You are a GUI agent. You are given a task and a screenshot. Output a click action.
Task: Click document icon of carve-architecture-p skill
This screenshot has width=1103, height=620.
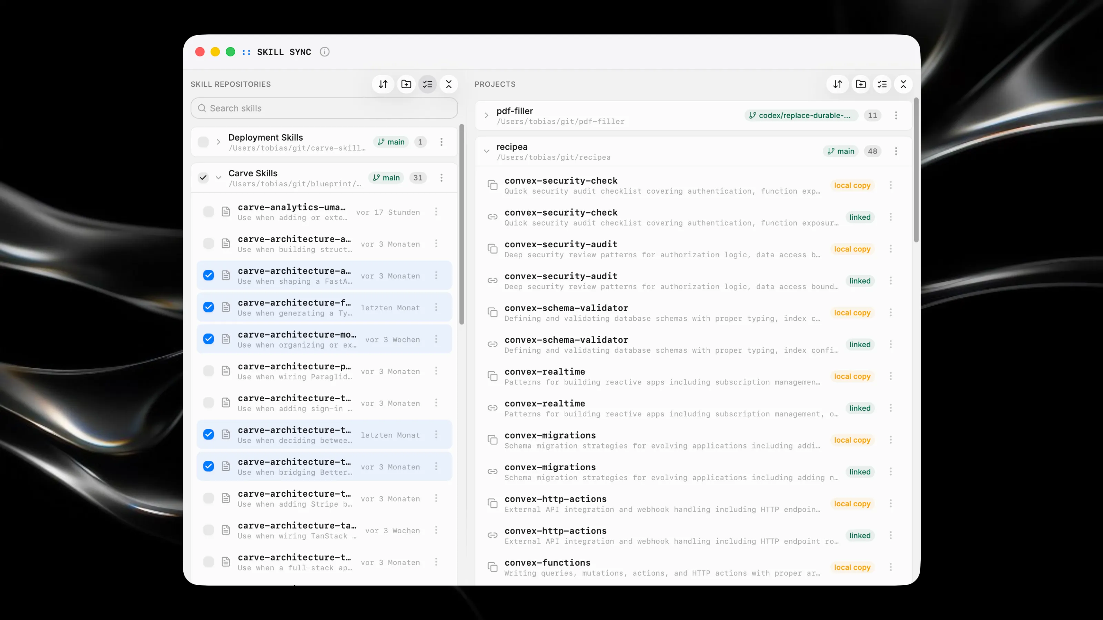226,371
